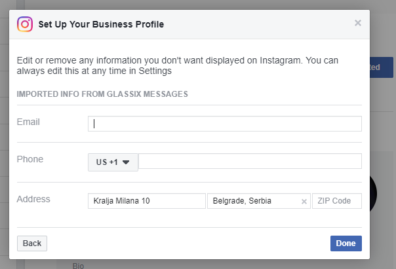Click the edit or remove information description text
The height and width of the screenshot is (269, 396).
click(177, 65)
